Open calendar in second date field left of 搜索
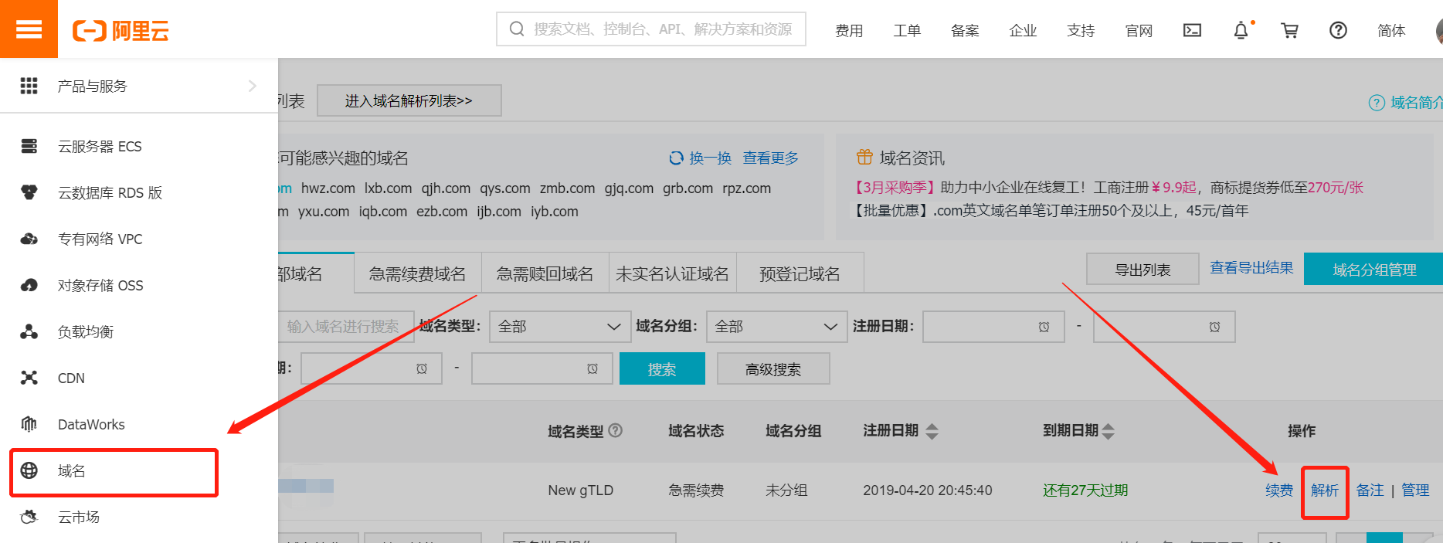This screenshot has height=543, width=1443. (592, 368)
